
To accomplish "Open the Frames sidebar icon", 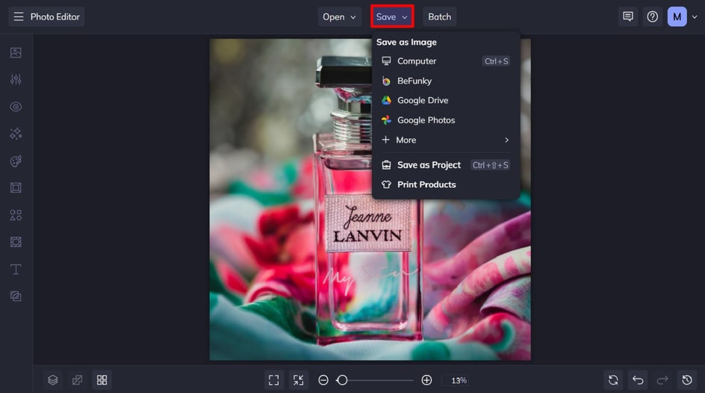I will [x=16, y=188].
